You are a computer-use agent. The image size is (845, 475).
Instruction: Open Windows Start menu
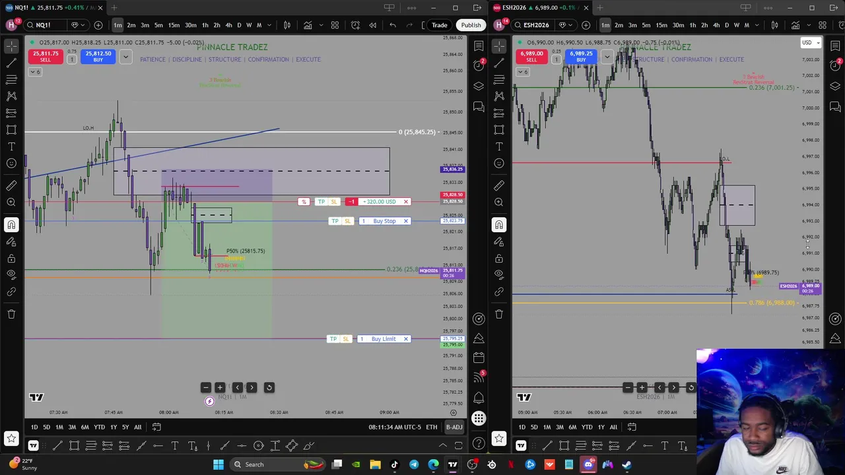click(219, 464)
